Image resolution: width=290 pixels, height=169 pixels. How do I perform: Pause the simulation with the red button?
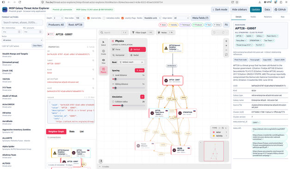[142, 97]
